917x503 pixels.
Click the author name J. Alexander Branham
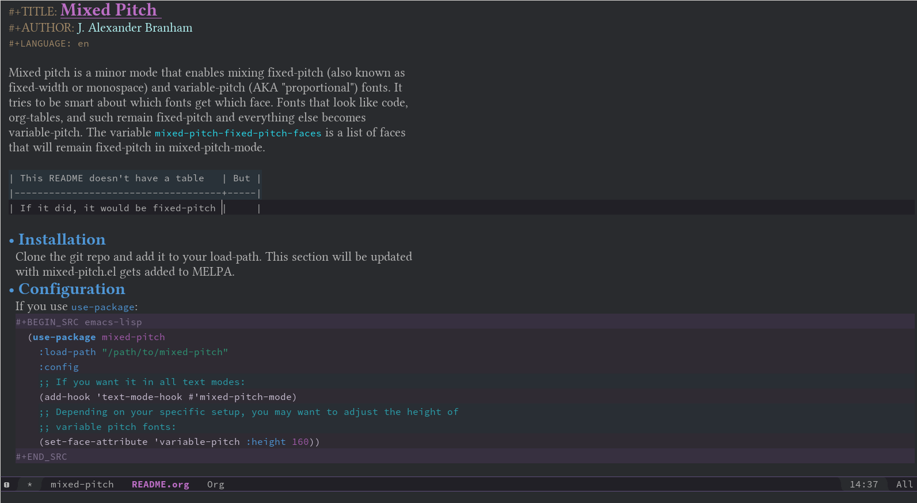(135, 28)
